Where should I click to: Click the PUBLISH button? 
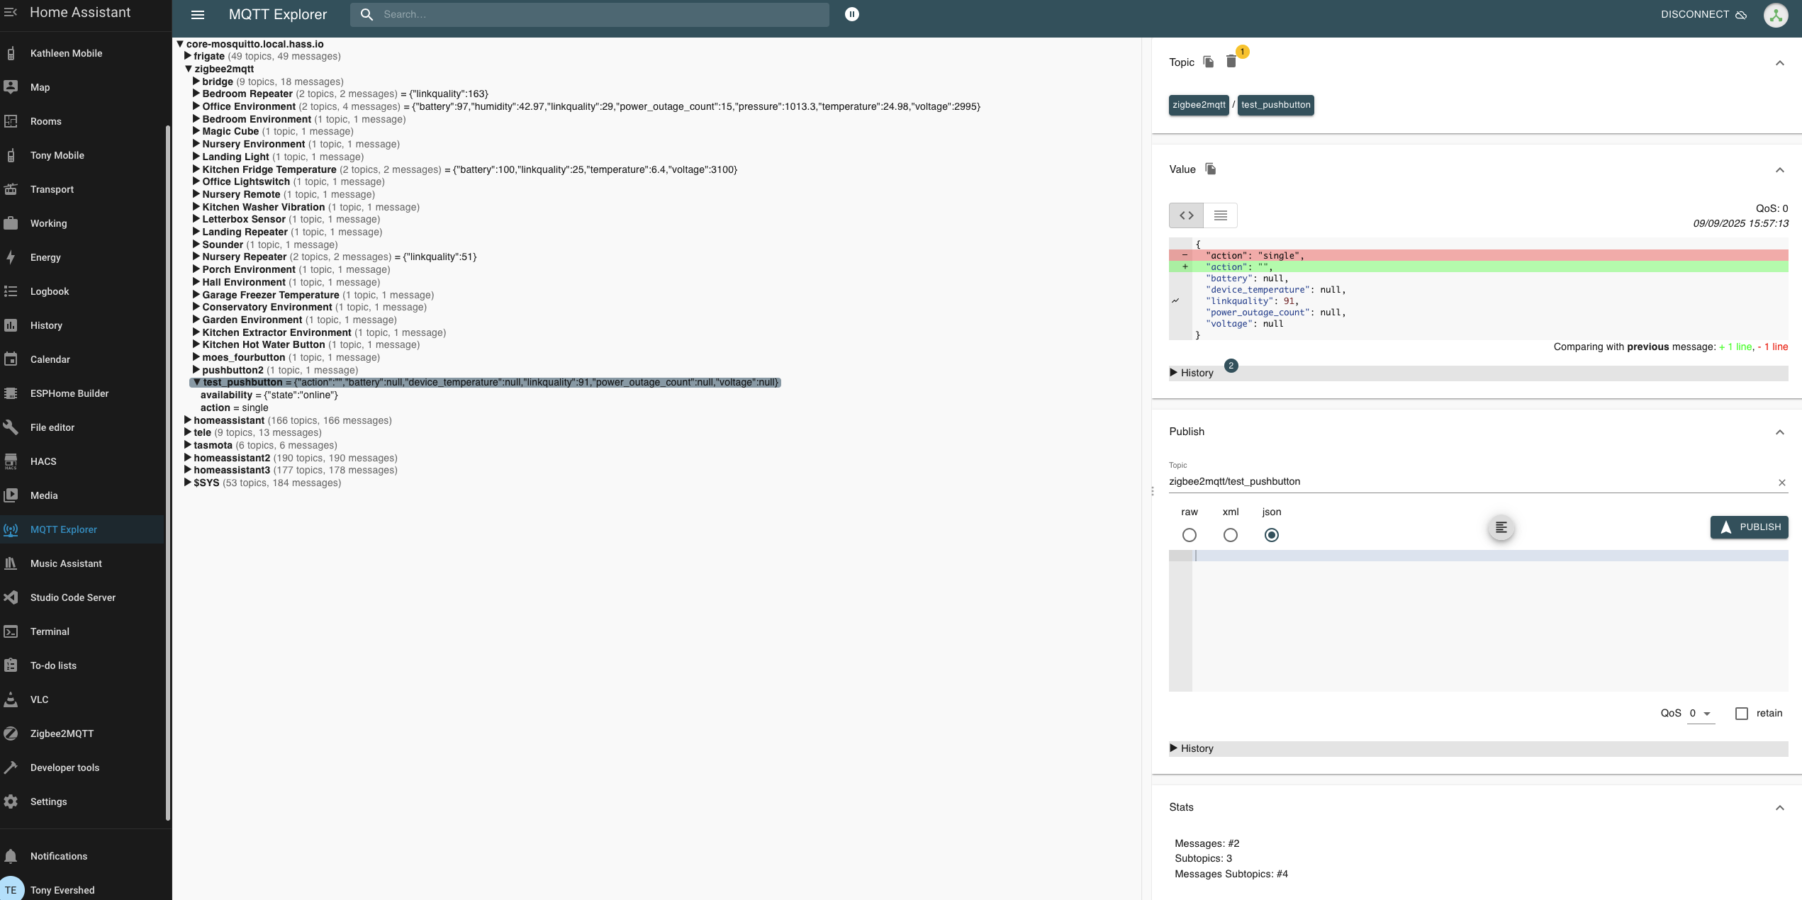pyautogui.click(x=1750, y=527)
